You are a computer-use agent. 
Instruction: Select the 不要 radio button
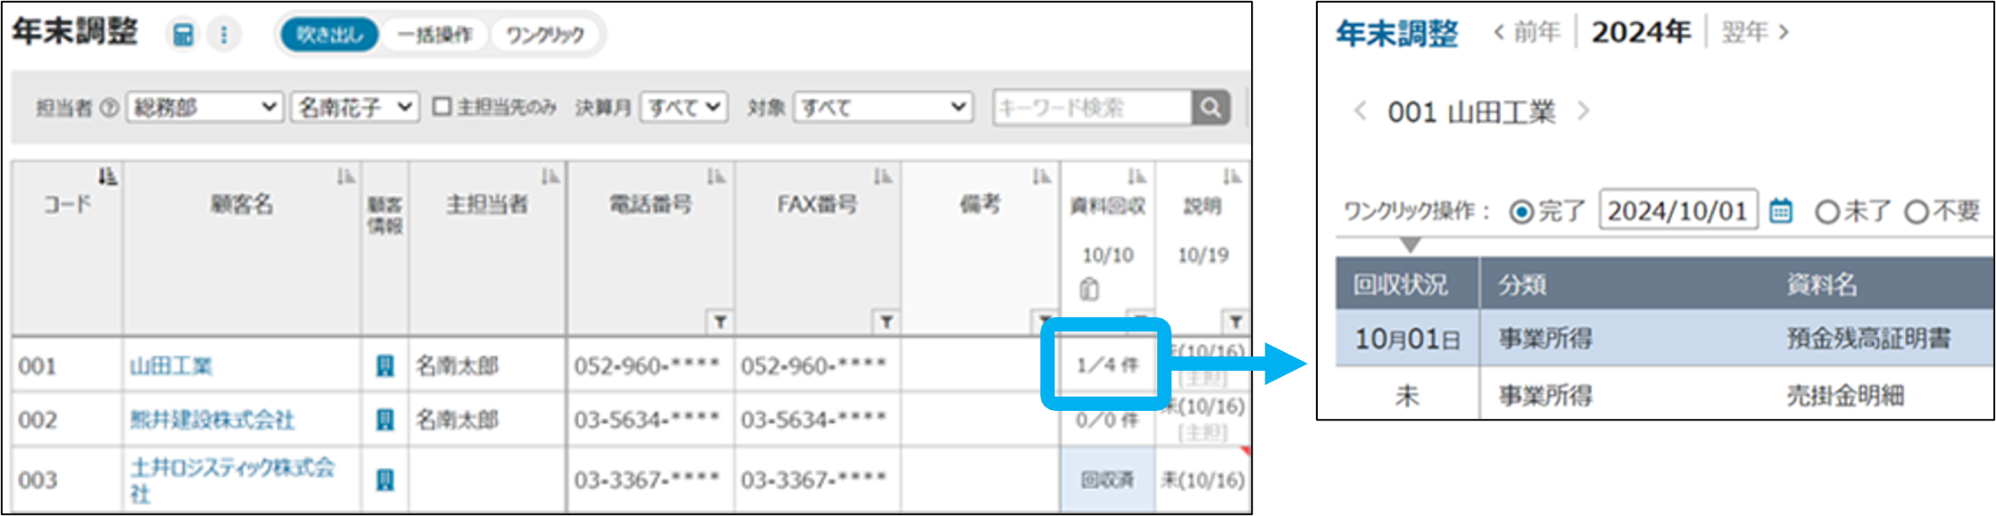tap(1917, 212)
